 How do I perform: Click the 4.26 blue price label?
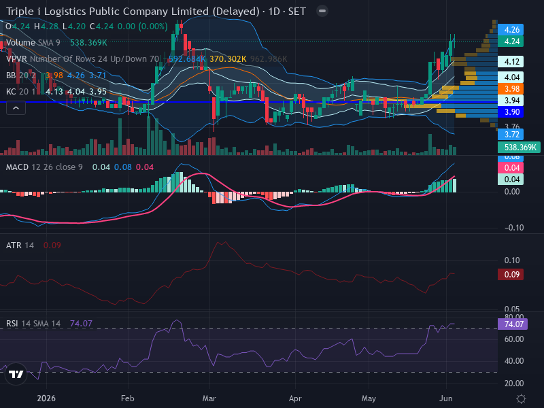511,30
